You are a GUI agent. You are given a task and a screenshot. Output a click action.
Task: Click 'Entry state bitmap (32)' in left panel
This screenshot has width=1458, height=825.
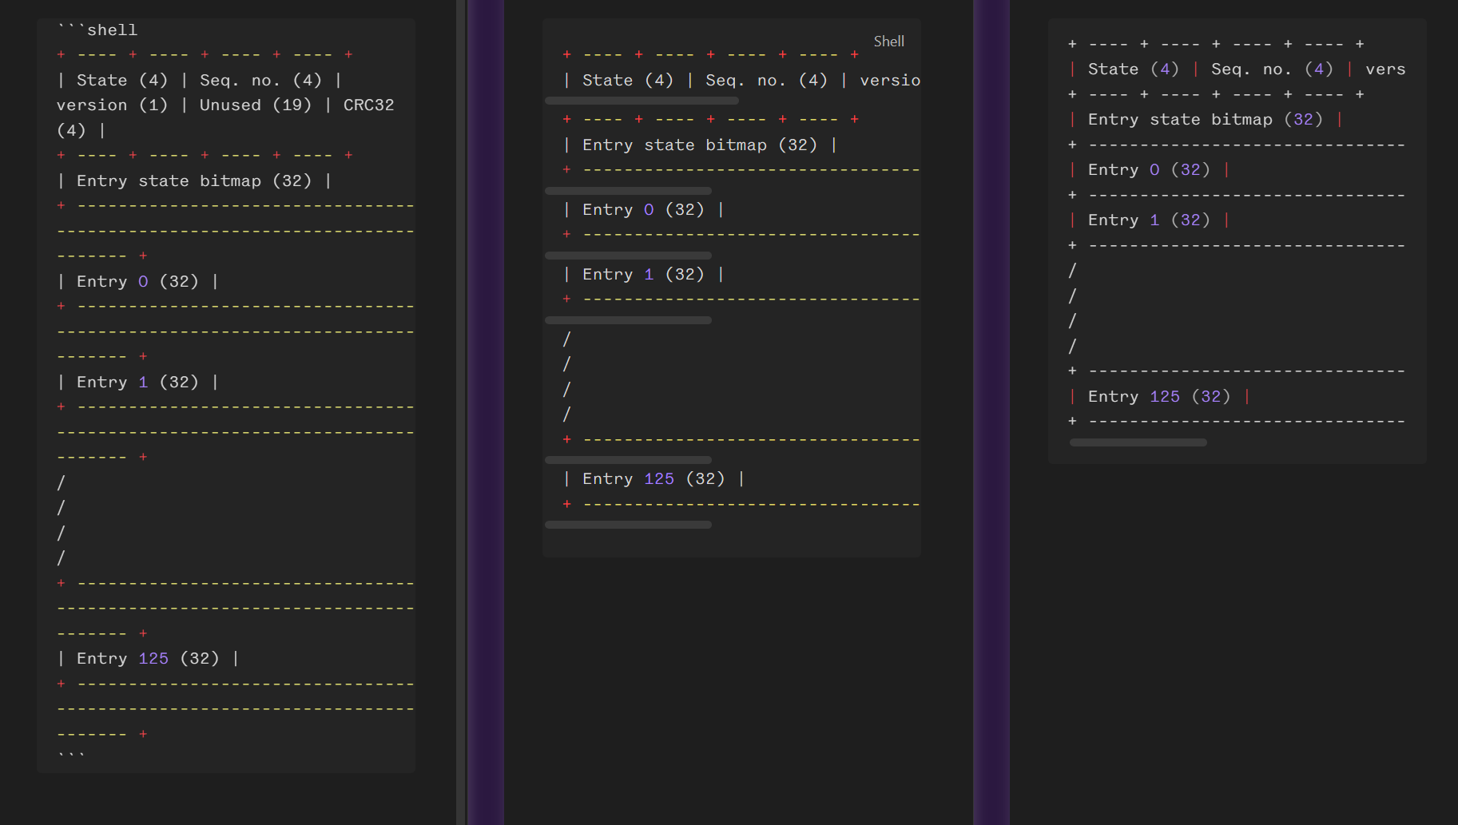(x=194, y=180)
